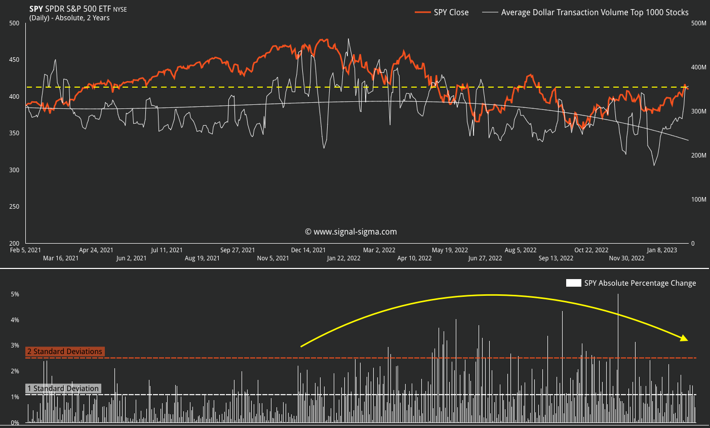710x428 pixels.
Task: Click the white Percentage Change legend swatch
Action: tap(574, 283)
